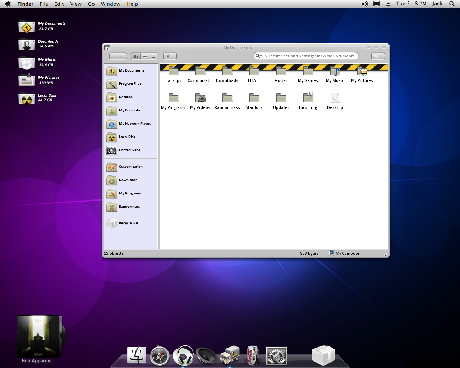Switch to icon view
Screen dimensions: 460x368
click(x=136, y=56)
